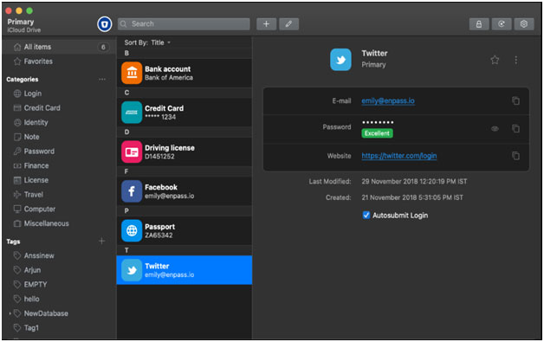Click the plus button to add item

coord(266,24)
